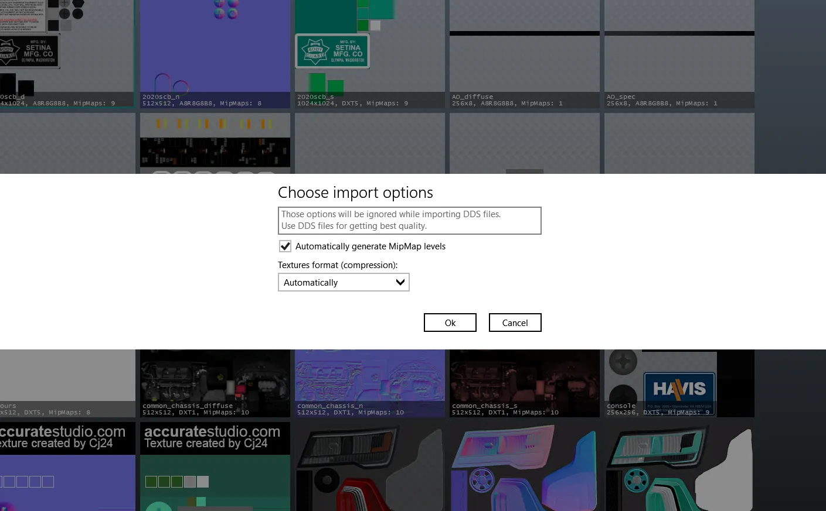Click the teal headlight specular texture
Screen dimensions: 826x511
(679, 468)
